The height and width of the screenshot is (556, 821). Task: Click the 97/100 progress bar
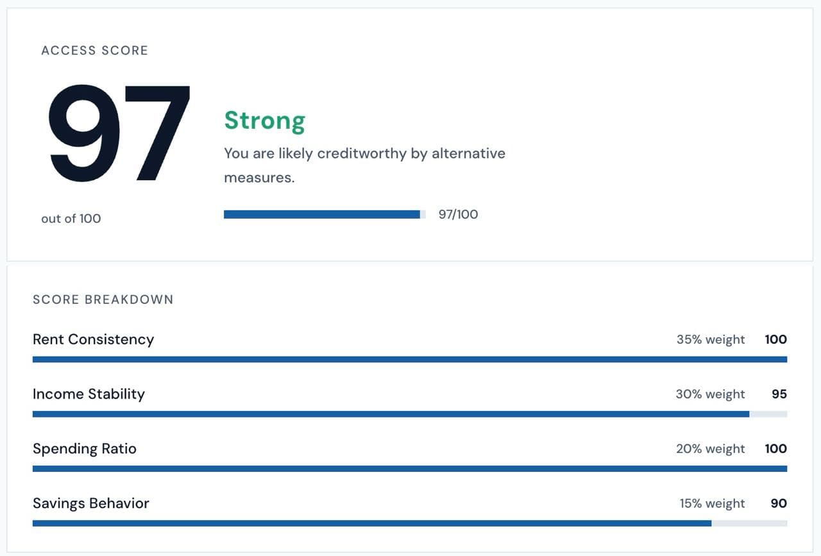pos(324,214)
